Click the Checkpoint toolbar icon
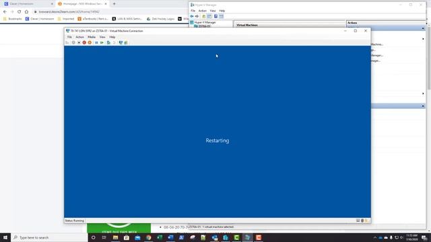Image resolution: width=431 pixels, height=242 pixels. 108,42
